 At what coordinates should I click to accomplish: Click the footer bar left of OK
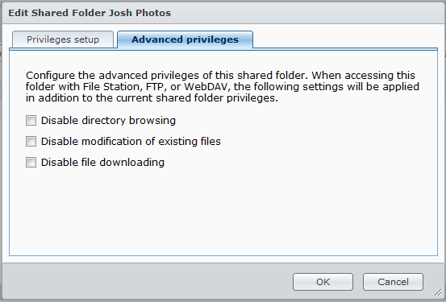point(147,282)
